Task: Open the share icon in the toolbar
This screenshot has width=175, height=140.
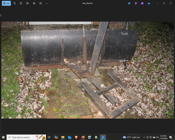Action: (x=34, y=3)
